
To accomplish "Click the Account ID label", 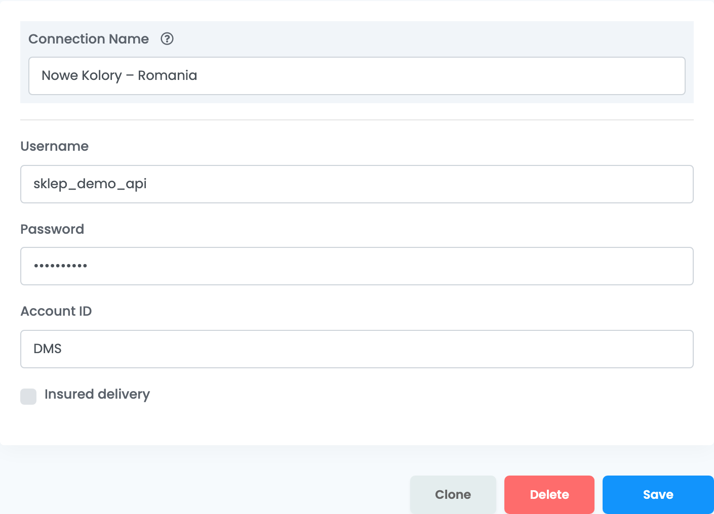I will point(56,311).
